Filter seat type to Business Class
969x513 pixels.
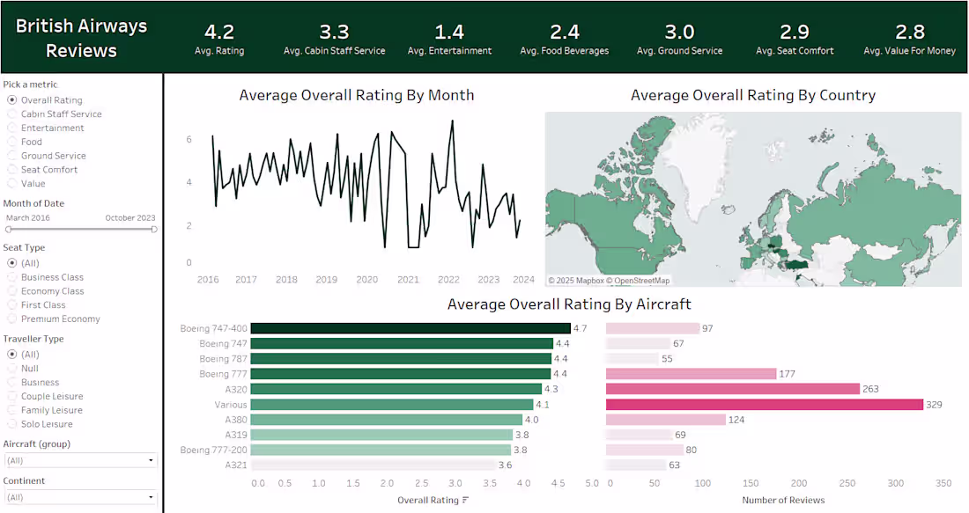point(11,277)
